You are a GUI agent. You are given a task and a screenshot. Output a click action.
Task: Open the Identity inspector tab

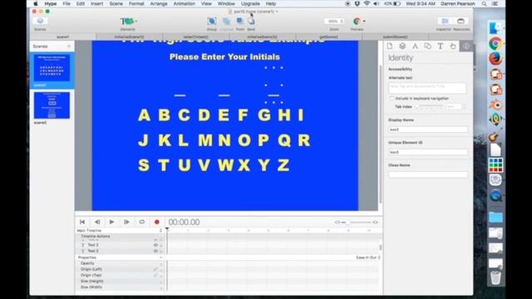[x=466, y=47]
